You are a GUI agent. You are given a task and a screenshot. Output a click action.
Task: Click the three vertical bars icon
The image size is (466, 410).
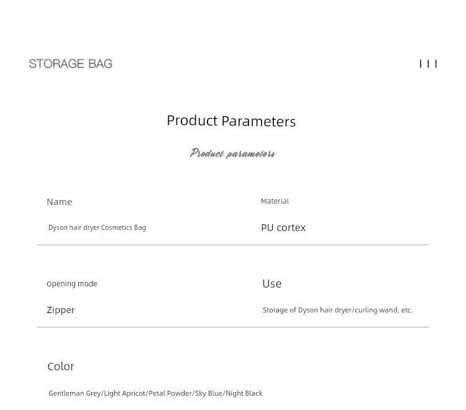tap(428, 63)
